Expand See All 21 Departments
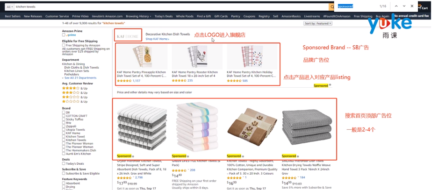Image resolution: width=438 pixels, height=190 pixels. [x=80, y=78]
